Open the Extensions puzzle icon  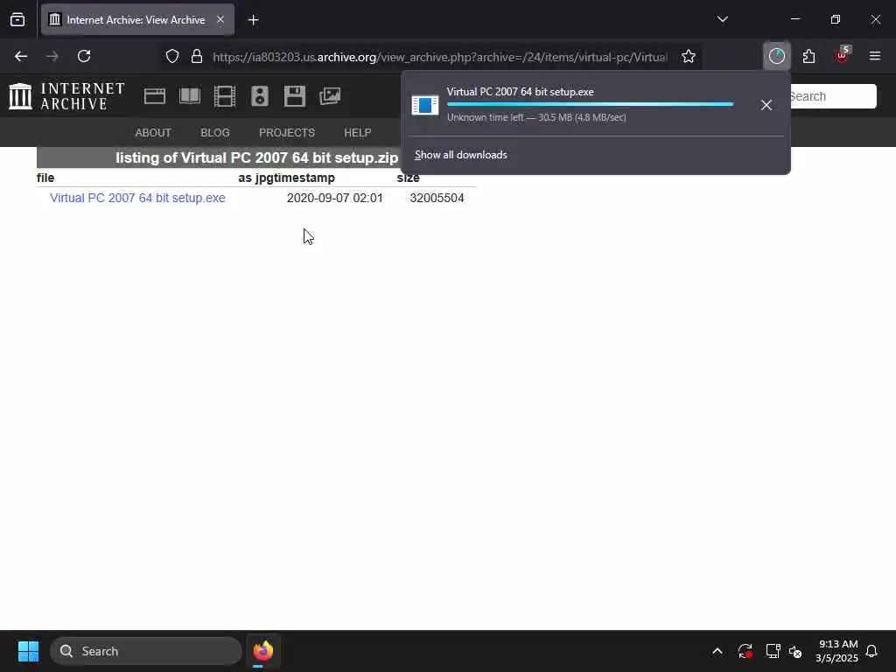(808, 56)
